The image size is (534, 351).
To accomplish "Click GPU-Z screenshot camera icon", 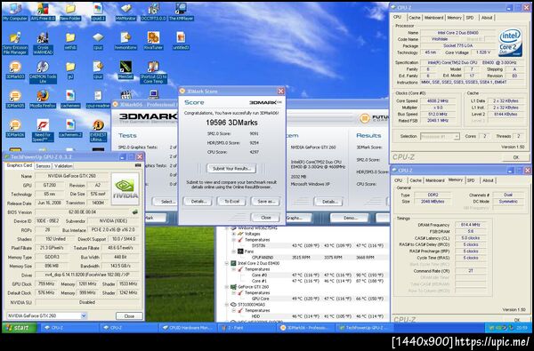I will pyautogui.click(x=138, y=165).
